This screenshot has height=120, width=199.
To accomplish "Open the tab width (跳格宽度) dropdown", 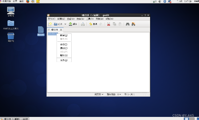I will (x=114, y=94).
